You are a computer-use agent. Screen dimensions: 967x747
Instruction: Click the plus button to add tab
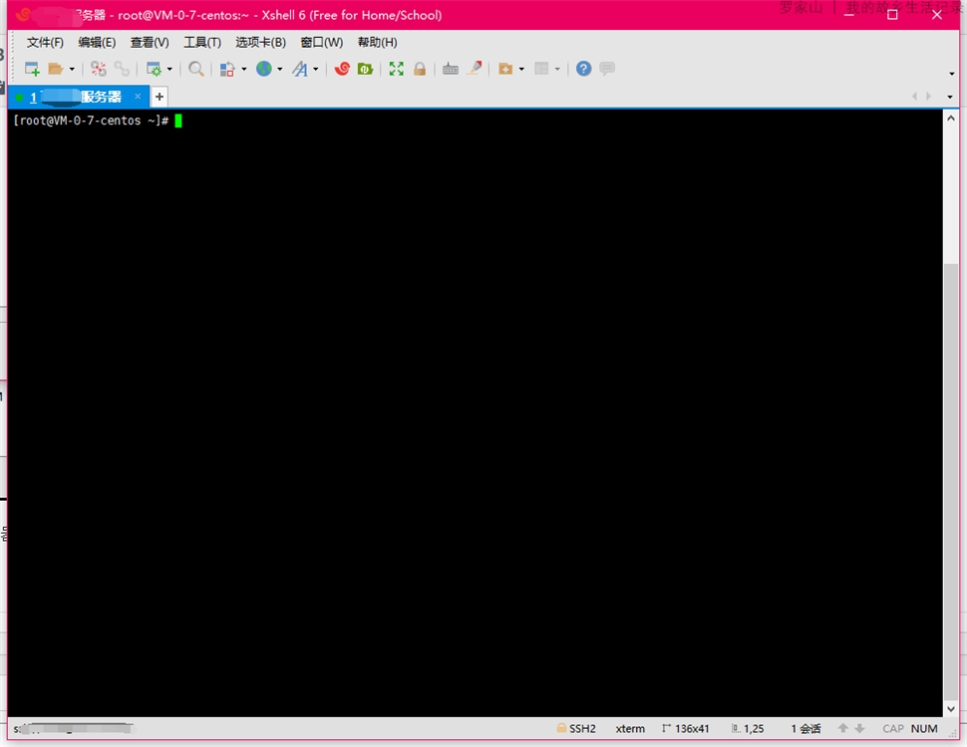[160, 97]
